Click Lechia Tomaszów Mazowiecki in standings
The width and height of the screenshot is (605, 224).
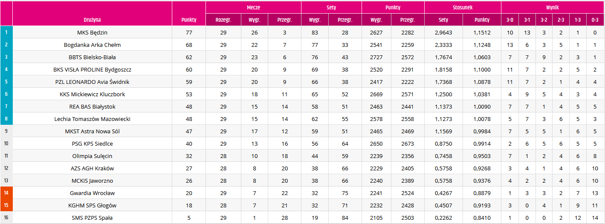[92, 119]
